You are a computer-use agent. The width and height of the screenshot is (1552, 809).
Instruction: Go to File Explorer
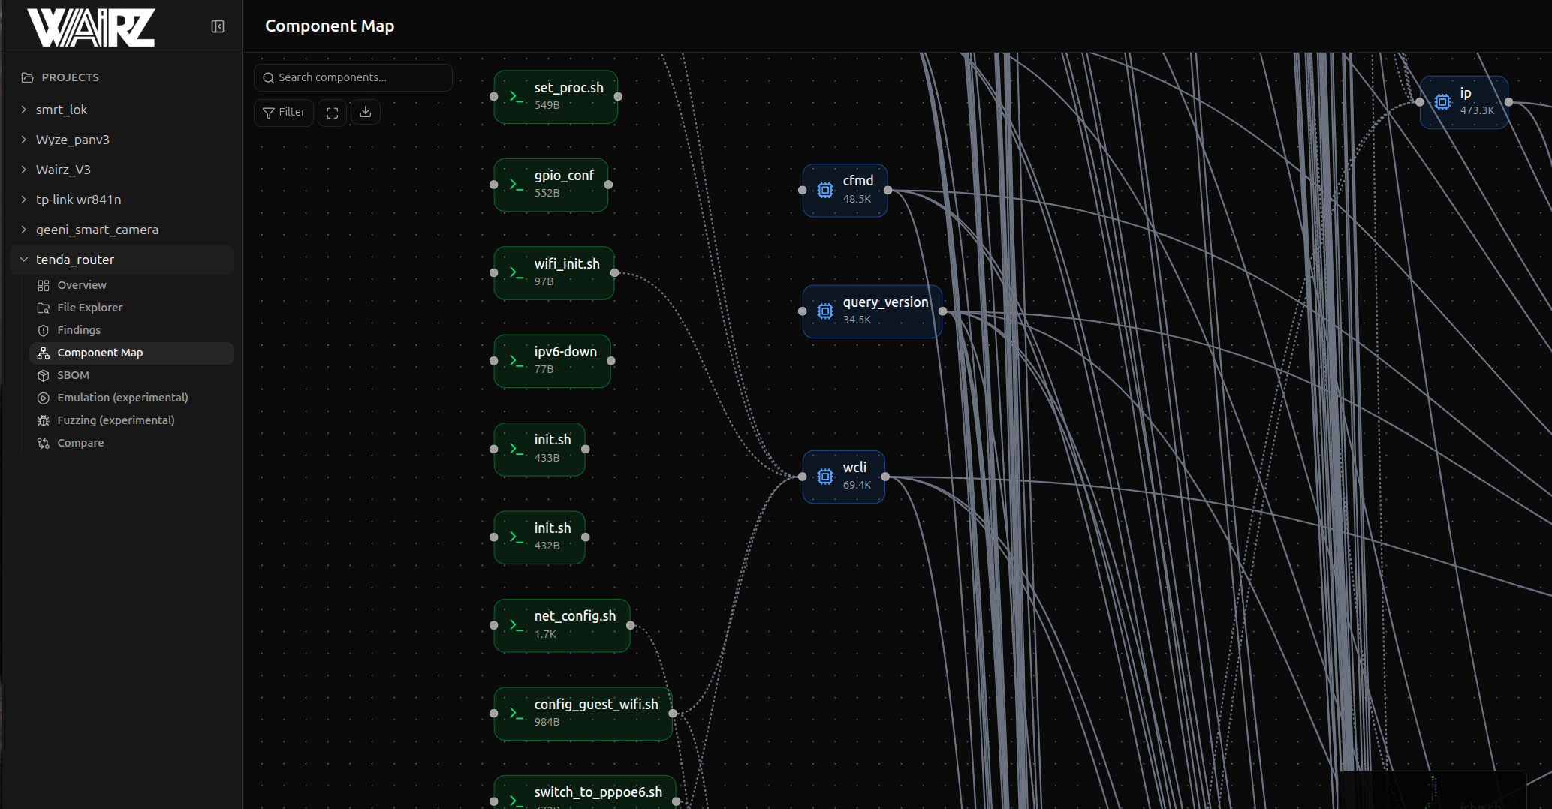(89, 308)
